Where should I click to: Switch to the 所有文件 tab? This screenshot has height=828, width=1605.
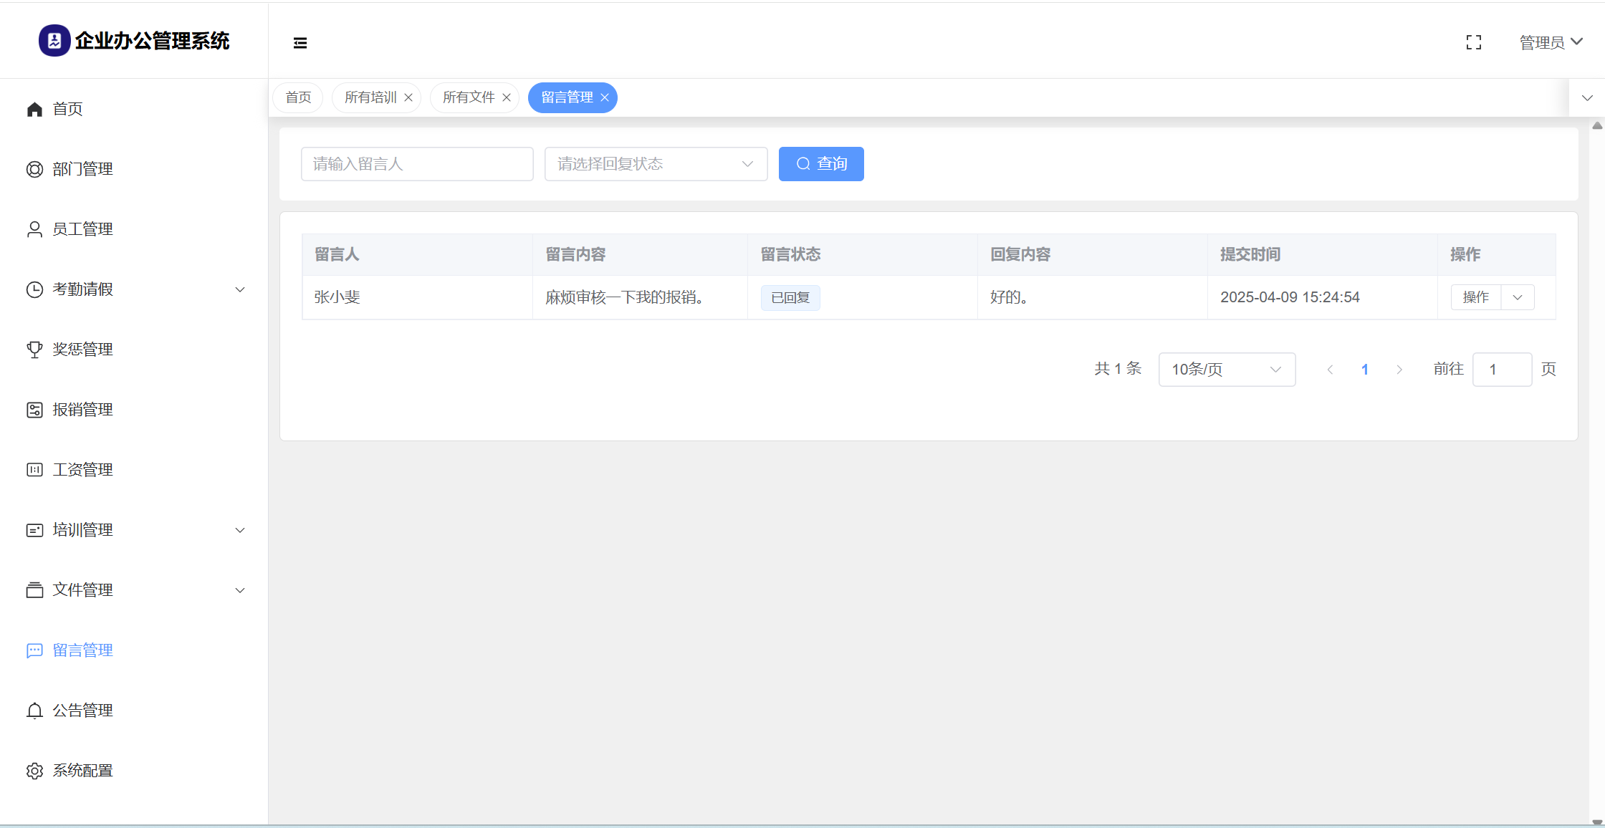point(469,97)
